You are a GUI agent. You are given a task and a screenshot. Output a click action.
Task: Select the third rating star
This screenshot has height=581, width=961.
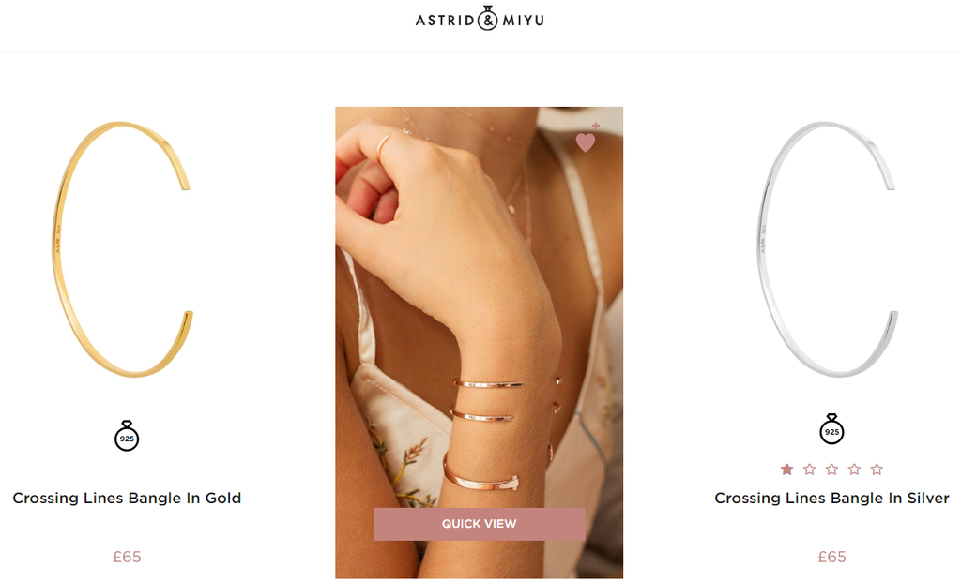(x=831, y=469)
